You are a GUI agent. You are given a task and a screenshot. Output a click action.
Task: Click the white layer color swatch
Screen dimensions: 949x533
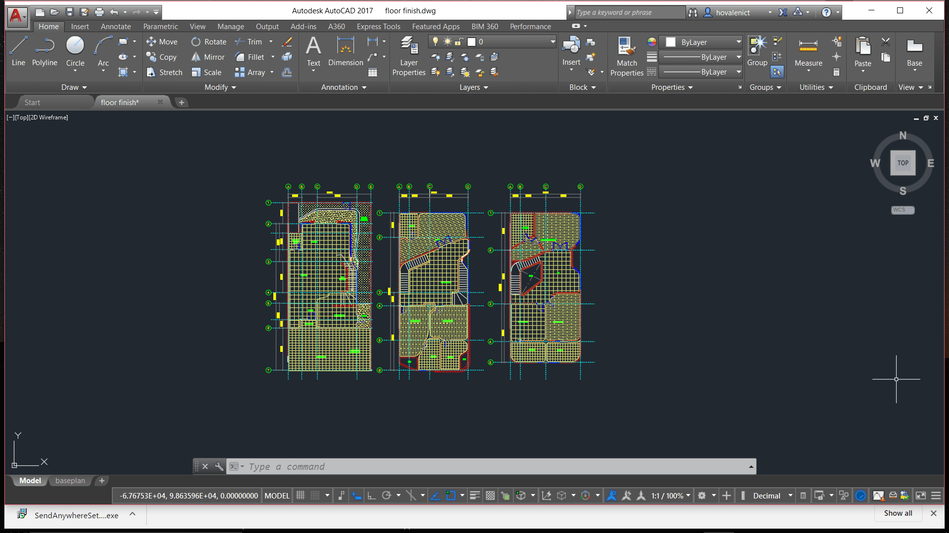tap(473, 41)
